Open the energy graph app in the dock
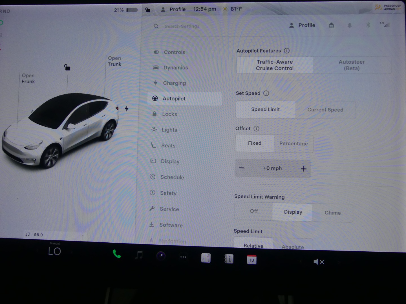Image resolution: width=406 pixels, height=304 pixels. pyautogui.click(x=206, y=258)
